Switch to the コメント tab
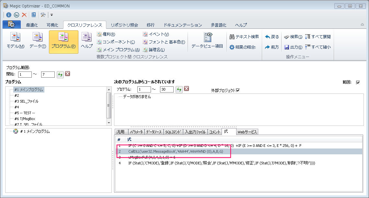The width and height of the screenshot is (369, 198). pyautogui.click(x=214, y=132)
